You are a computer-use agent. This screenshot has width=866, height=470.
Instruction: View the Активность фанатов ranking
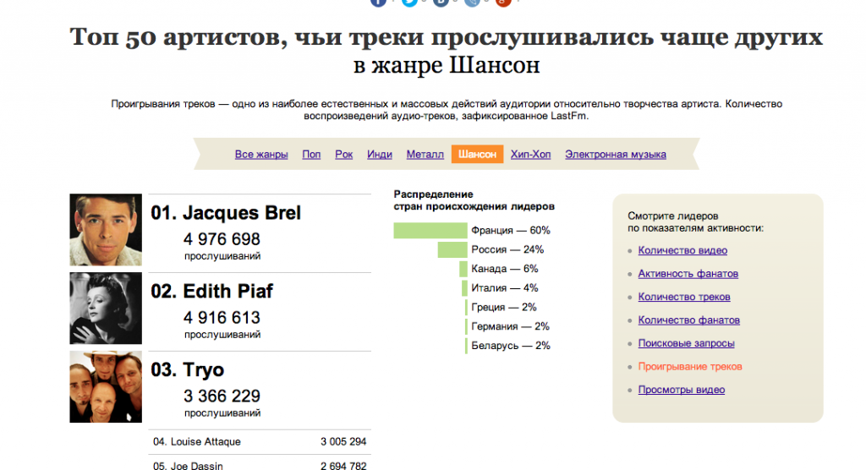688,274
